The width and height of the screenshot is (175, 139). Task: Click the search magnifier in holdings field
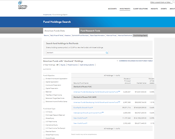(x=107, y=53)
